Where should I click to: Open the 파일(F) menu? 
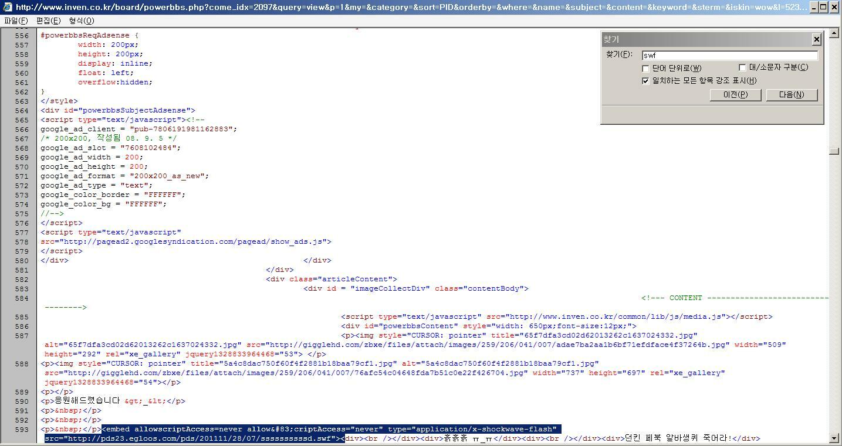click(x=16, y=21)
